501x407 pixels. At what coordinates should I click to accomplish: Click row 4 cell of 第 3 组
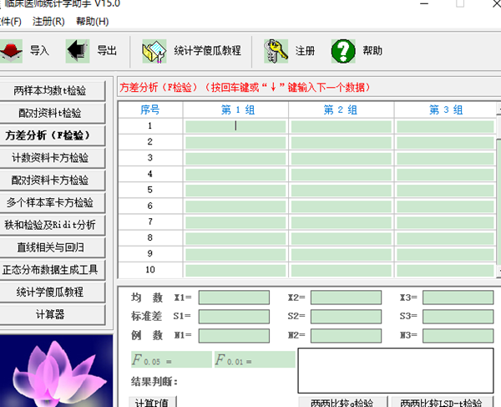(x=445, y=175)
